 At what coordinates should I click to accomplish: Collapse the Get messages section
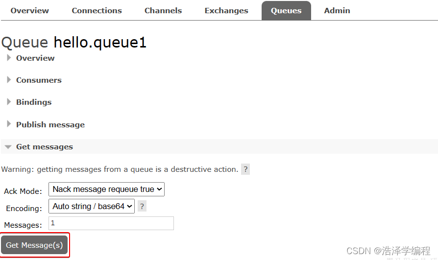[8, 147]
